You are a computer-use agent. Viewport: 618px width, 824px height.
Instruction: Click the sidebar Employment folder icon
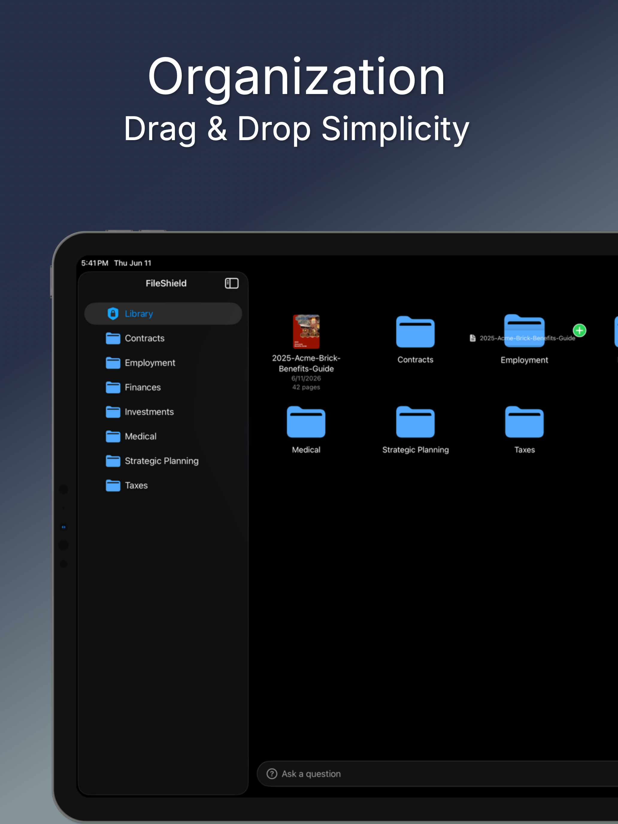point(113,363)
